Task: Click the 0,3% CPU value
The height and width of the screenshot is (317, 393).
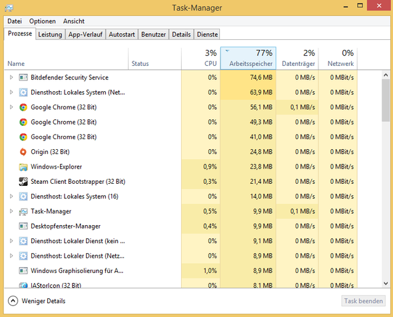Action: [x=210, y=181]
